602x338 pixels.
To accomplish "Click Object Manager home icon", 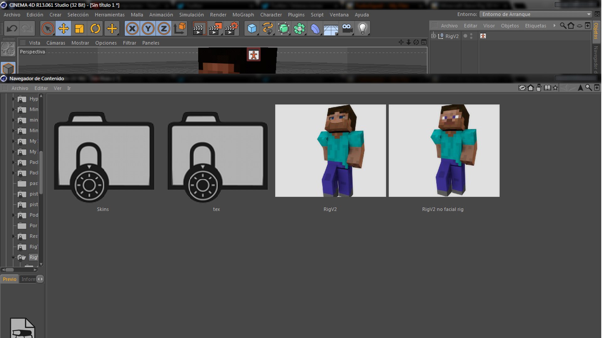I will (571, 26).
